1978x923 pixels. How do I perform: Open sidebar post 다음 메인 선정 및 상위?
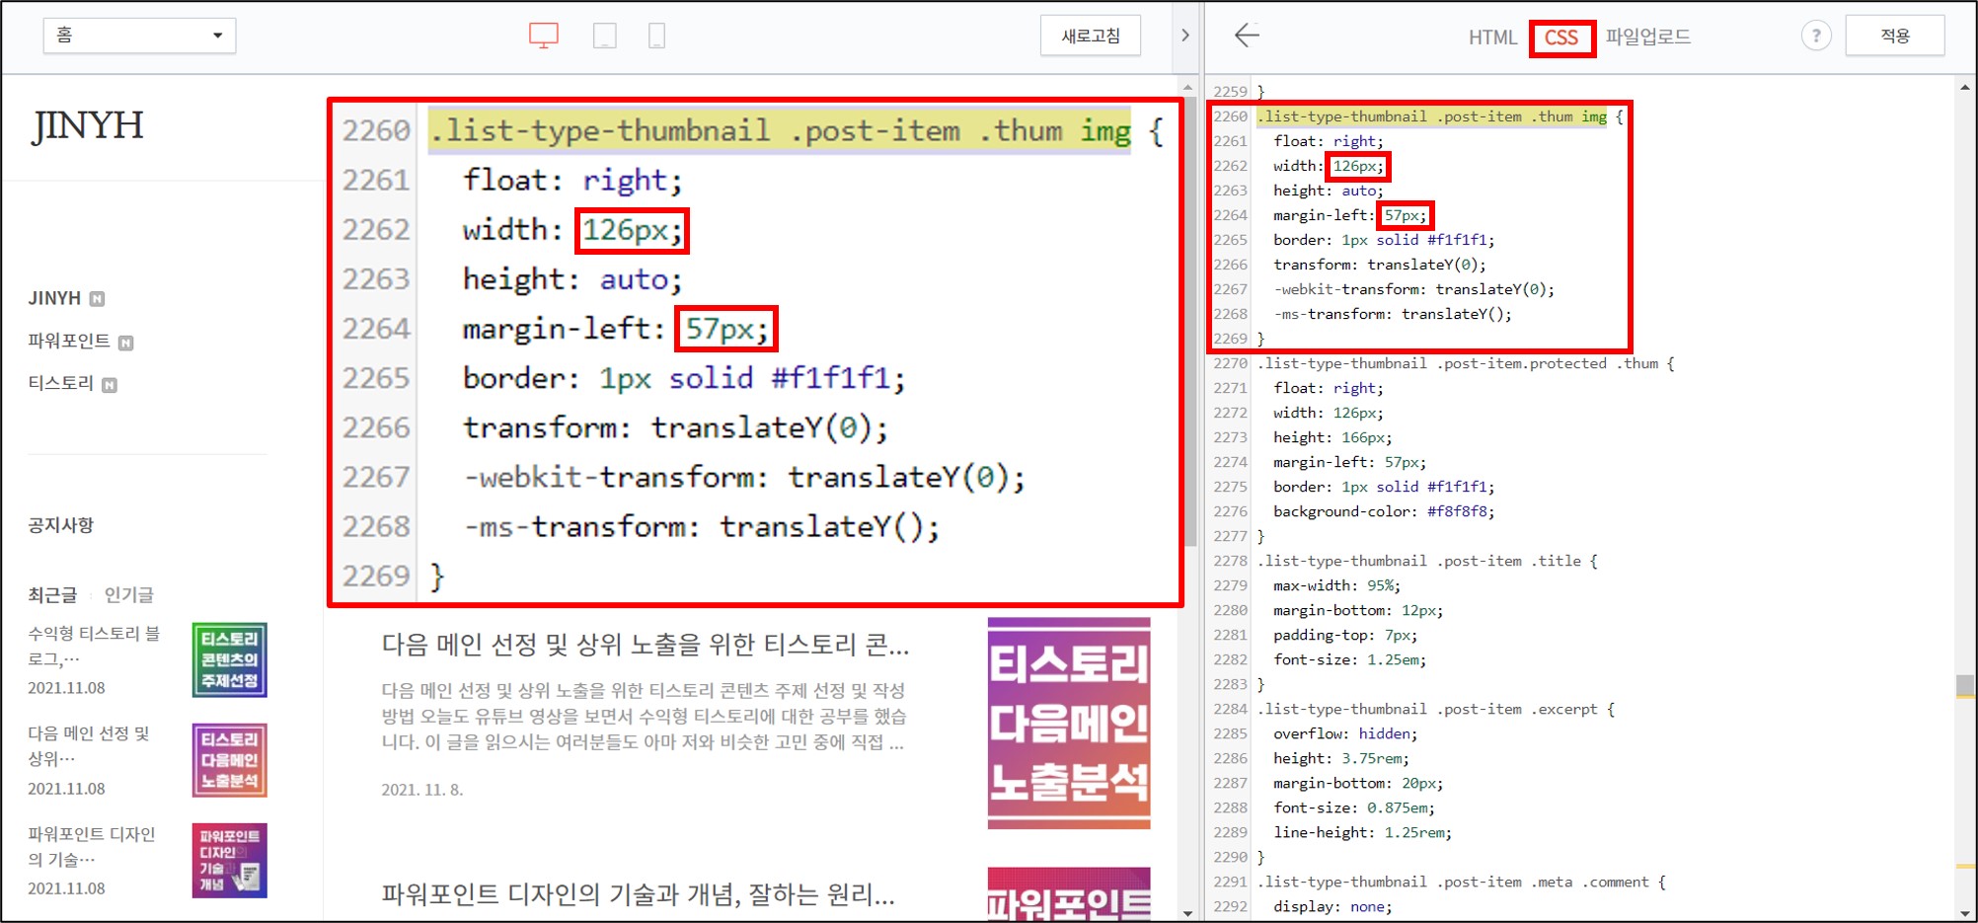tap(89, 745)
